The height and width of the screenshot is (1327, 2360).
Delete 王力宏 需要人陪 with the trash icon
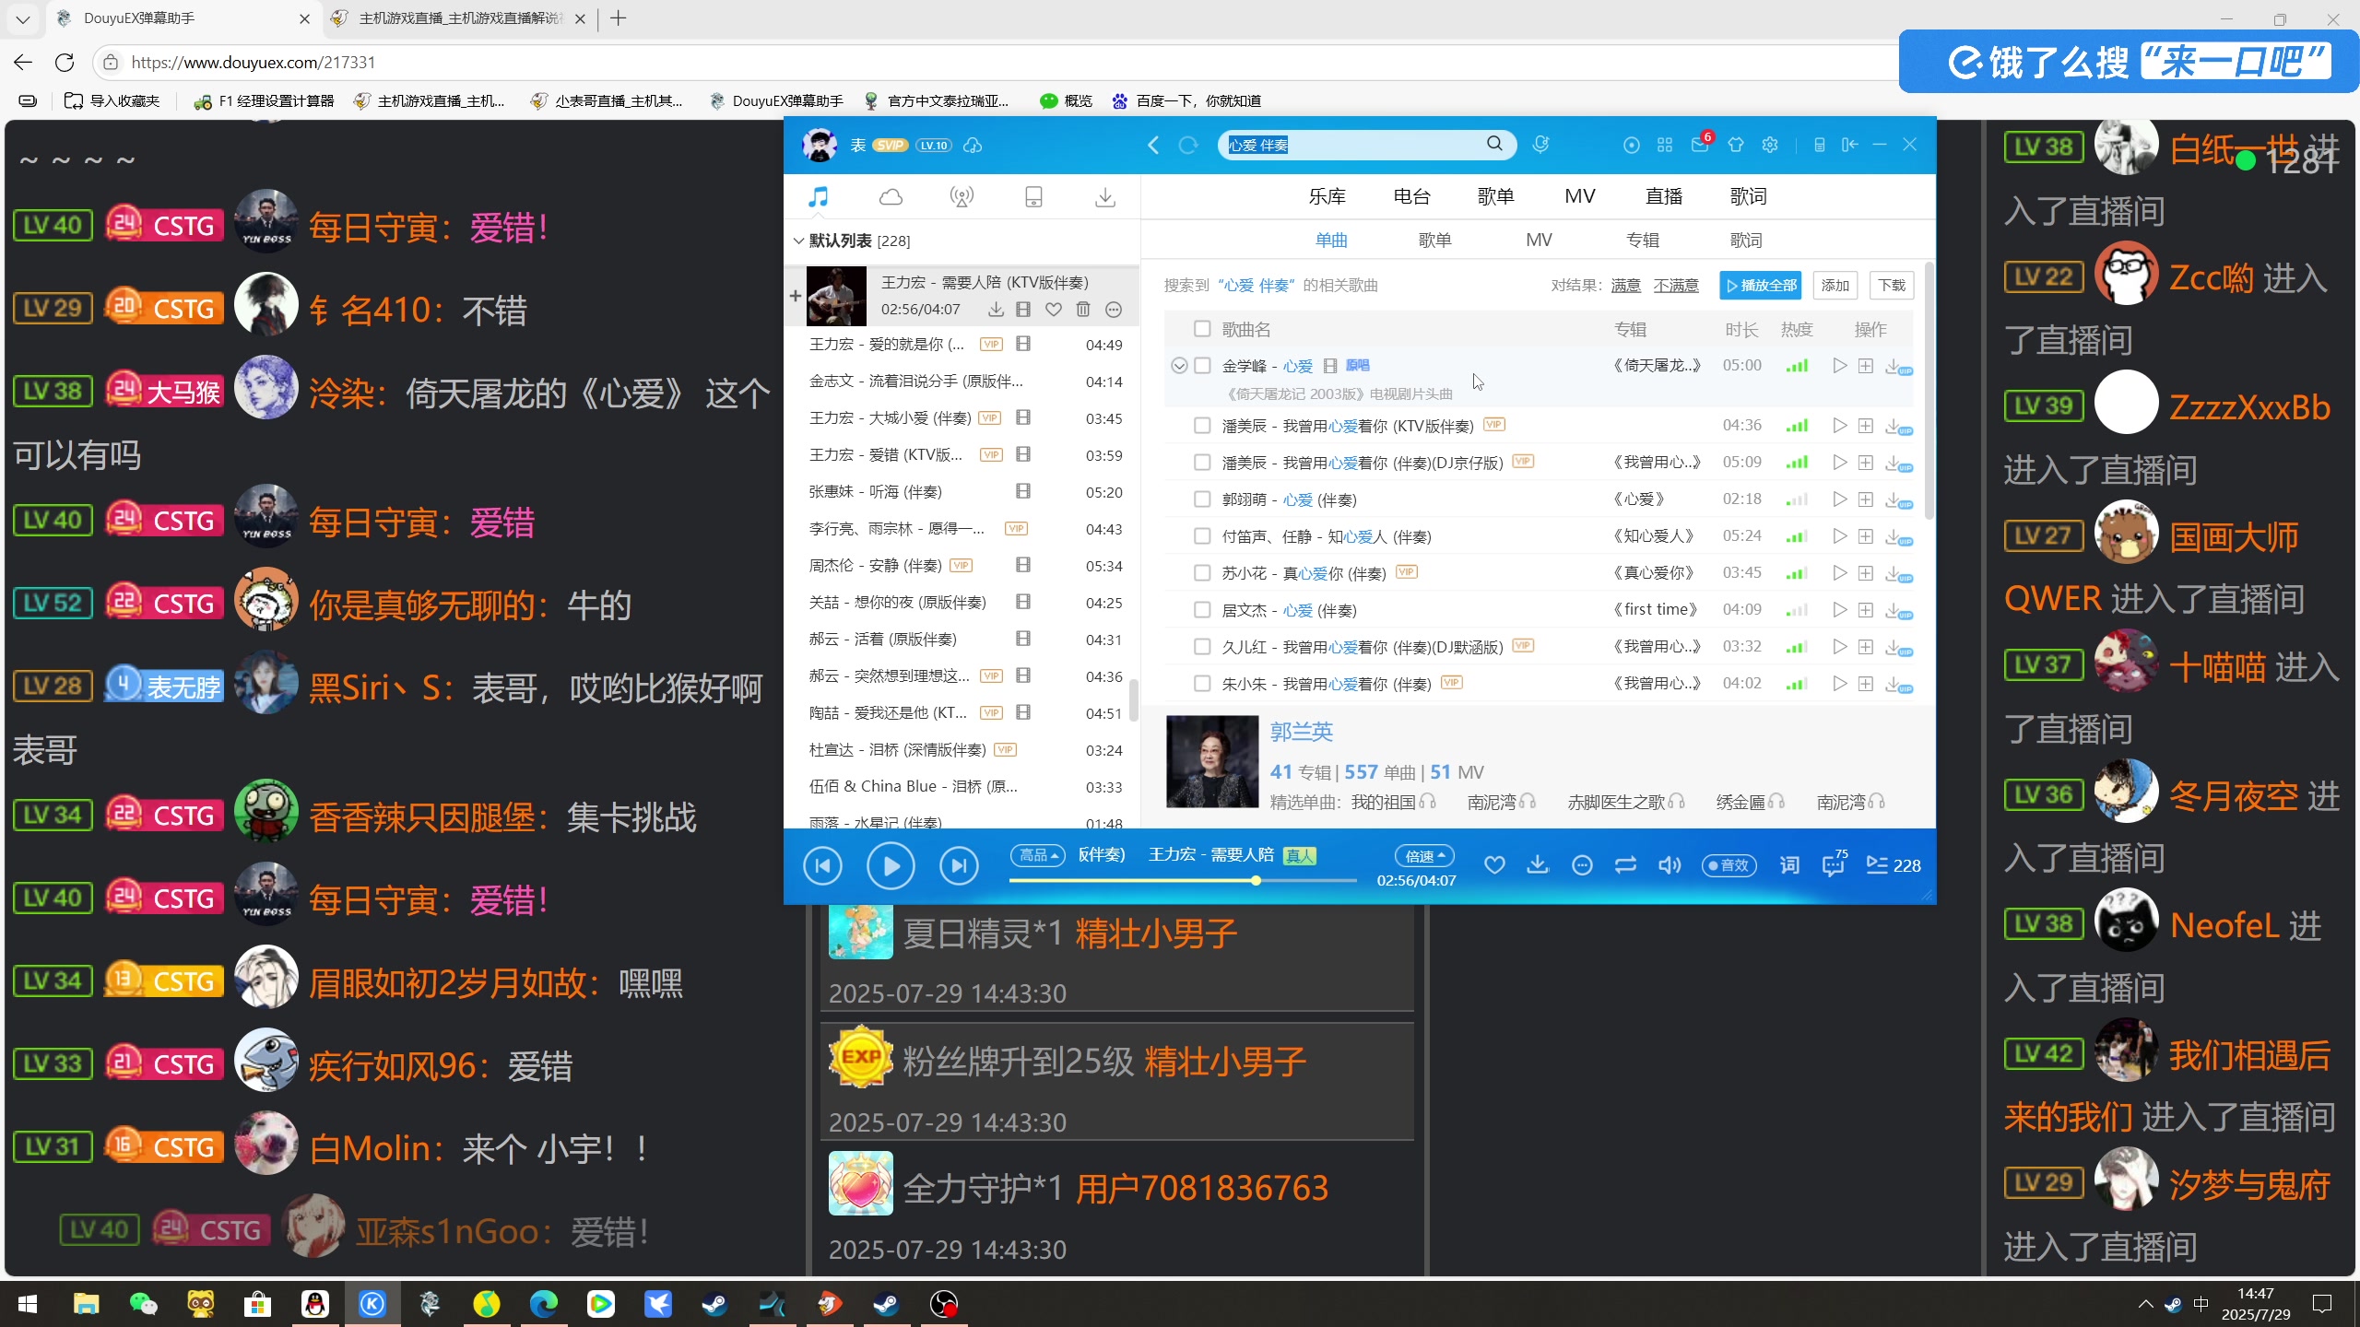1083,310
